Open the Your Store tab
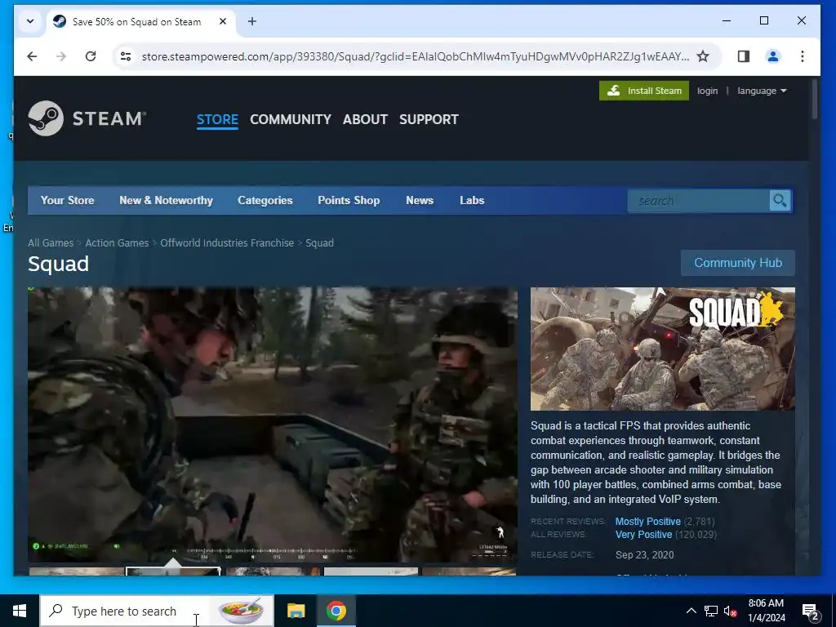Image resolution: width=836 pixels, height=627 pixels. pyautogui.click(x=67, y=201)
